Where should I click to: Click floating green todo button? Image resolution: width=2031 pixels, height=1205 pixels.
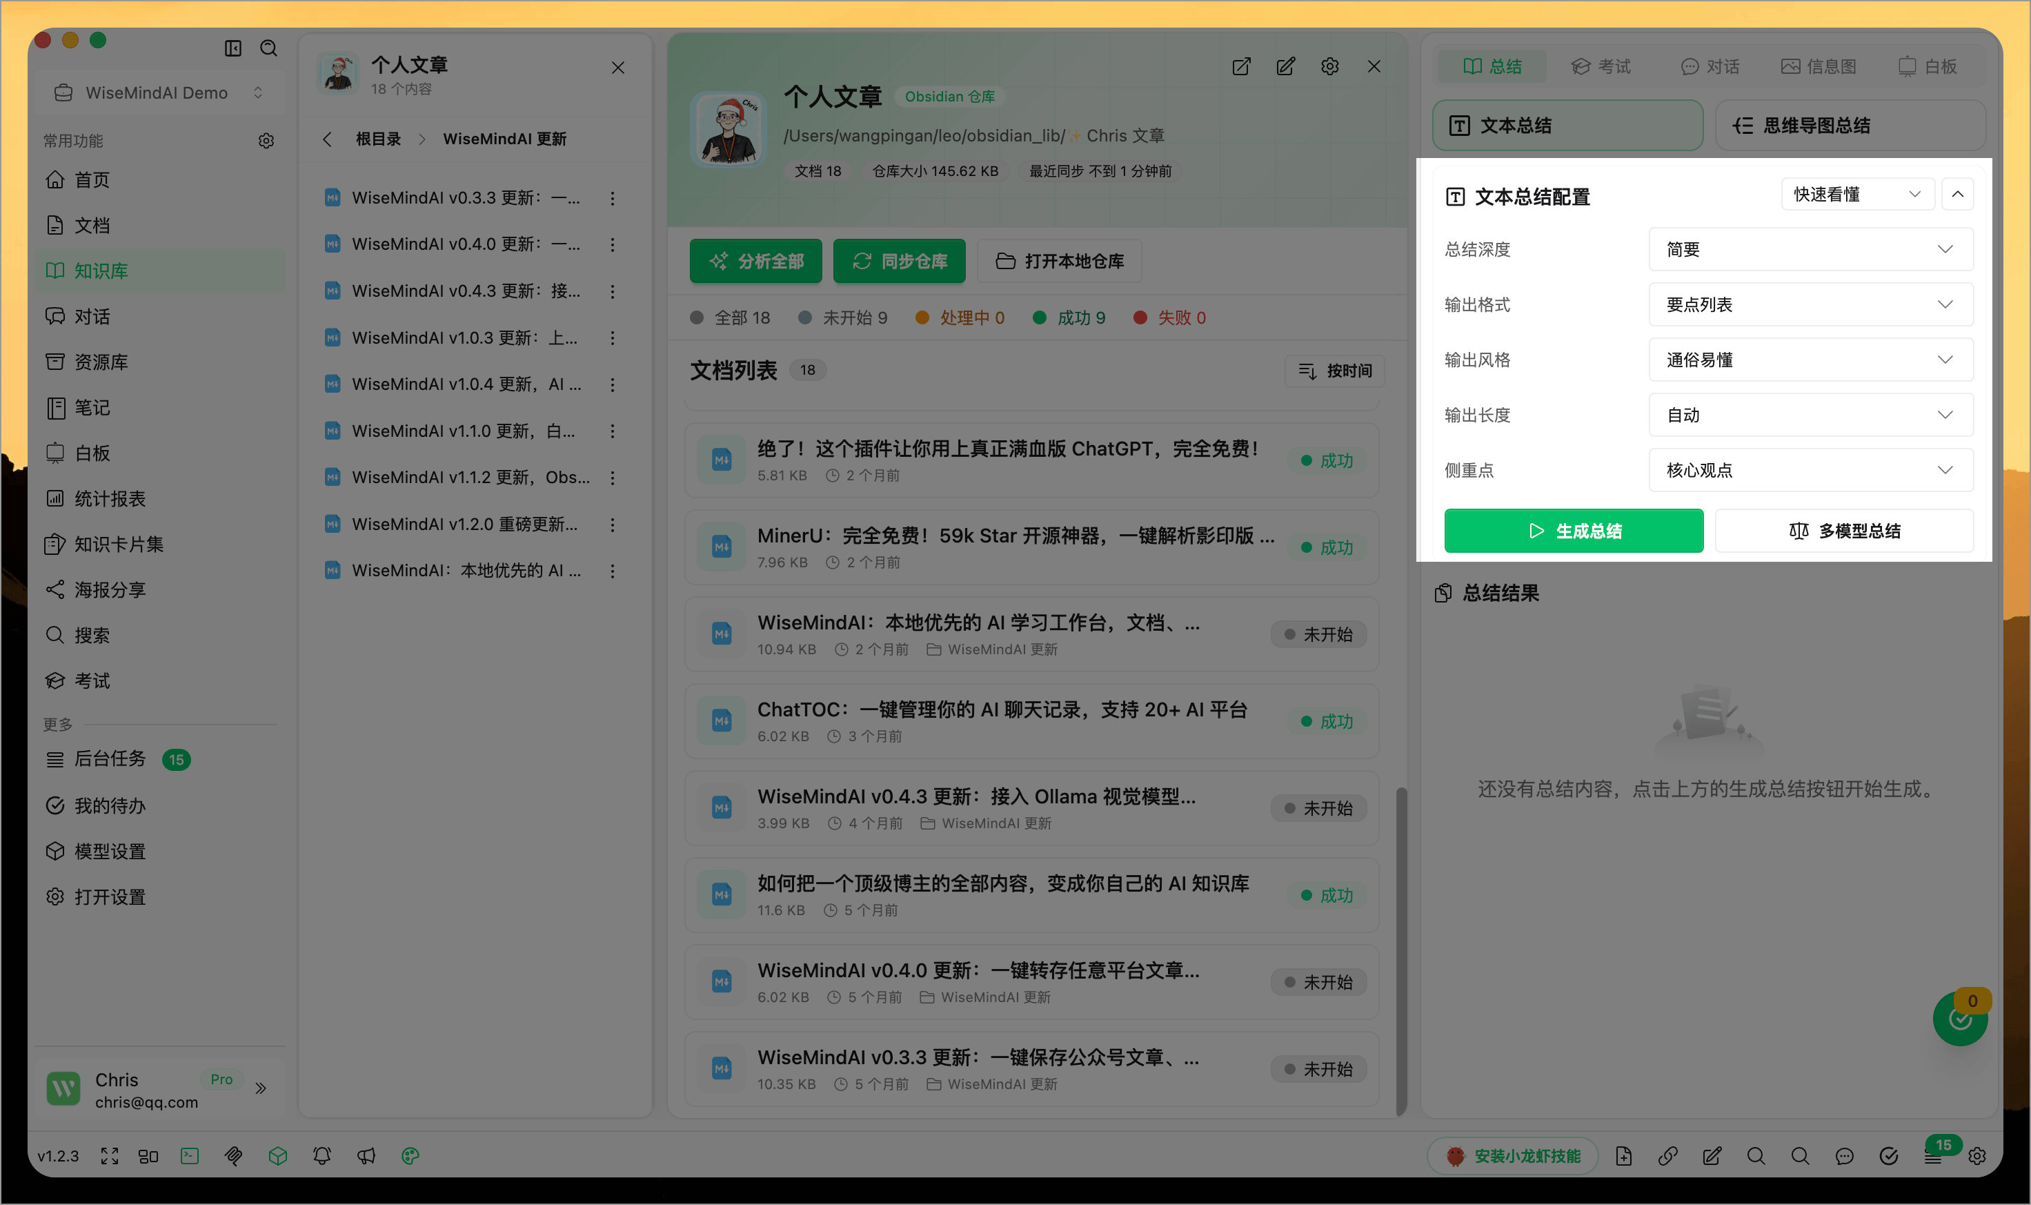click(1959, 1019)
